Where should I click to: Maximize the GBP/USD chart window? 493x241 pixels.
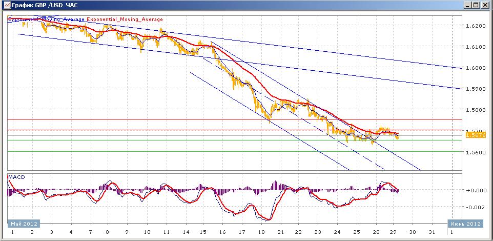point(477,5)
